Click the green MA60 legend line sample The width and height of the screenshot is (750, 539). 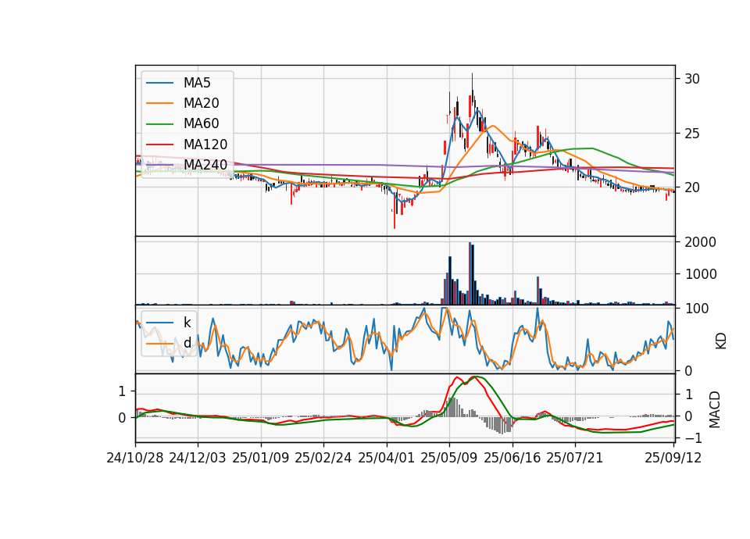159,124
